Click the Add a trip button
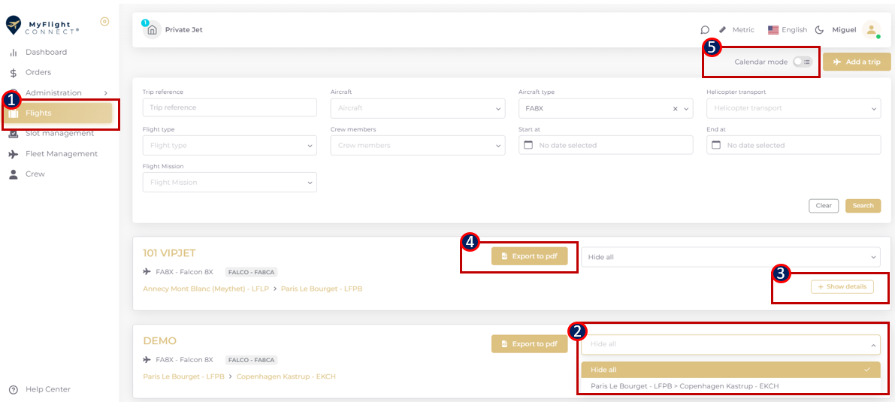The height and width of the screenshot is (402, 895). point(857,62)
